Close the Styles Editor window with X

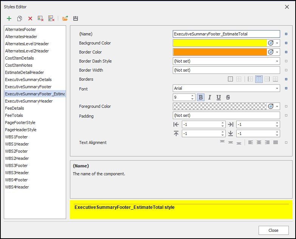(287, 7)
